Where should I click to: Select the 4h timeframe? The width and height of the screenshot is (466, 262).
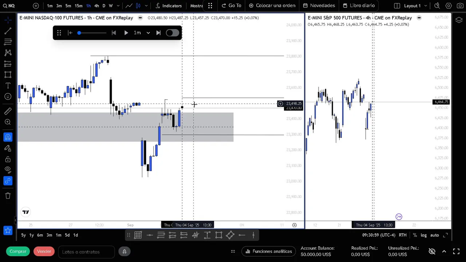click(96, 5)
